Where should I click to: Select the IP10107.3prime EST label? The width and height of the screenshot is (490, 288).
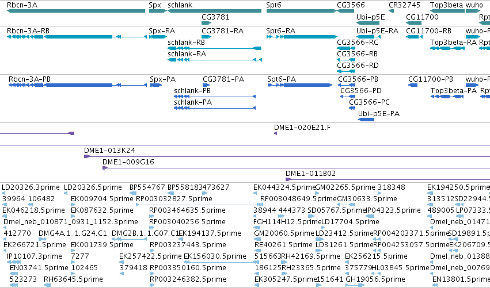point(35,256)
